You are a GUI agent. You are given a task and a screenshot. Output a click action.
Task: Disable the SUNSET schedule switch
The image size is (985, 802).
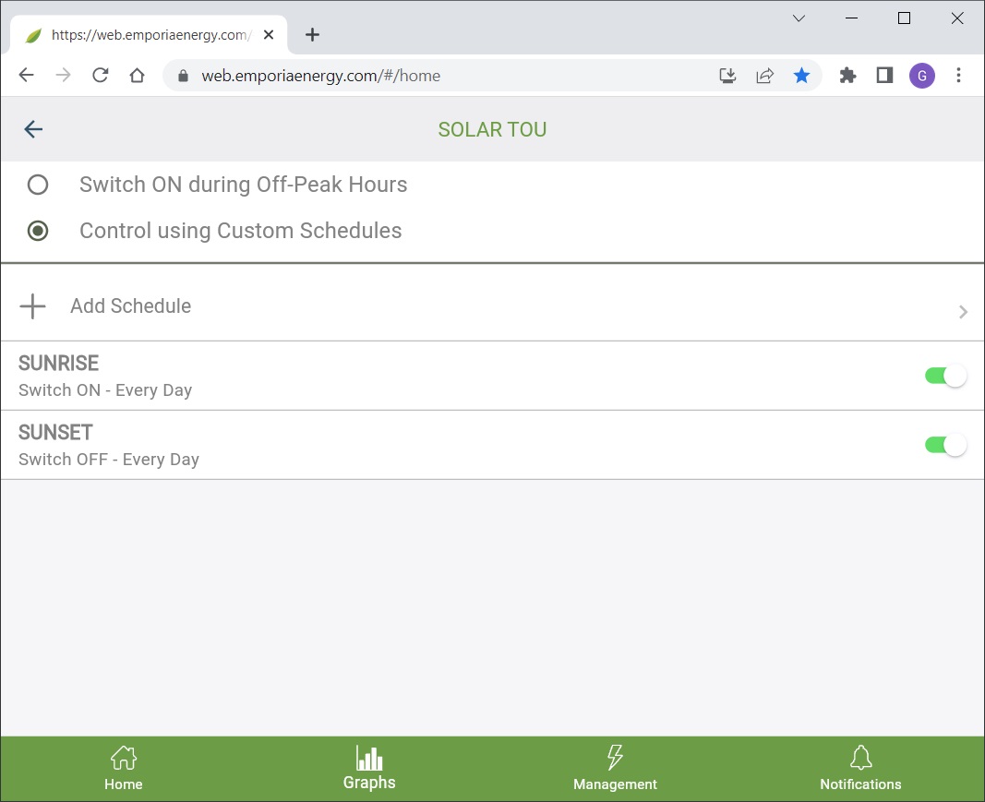pos(945,445)
